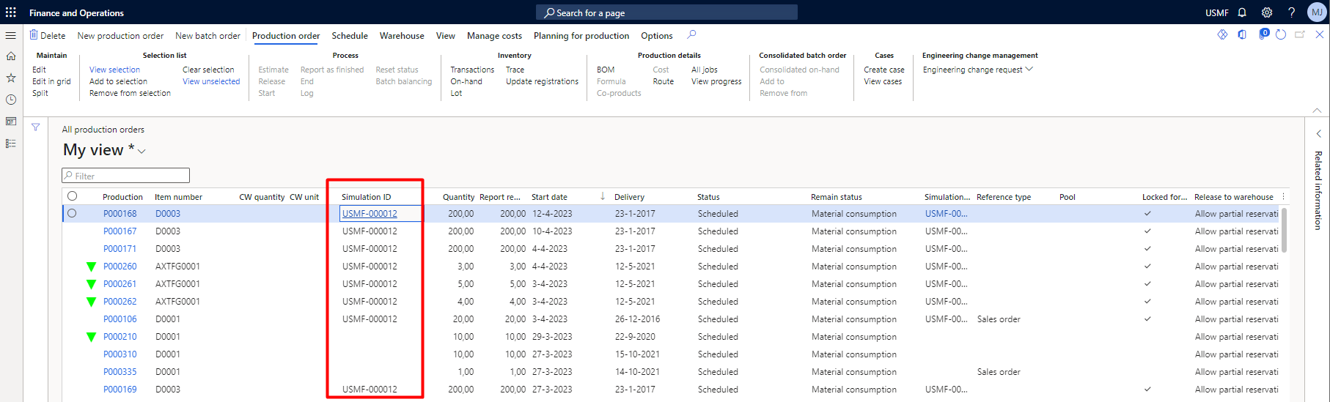Expand Related information pane chevron

[x=1318, y=134]
